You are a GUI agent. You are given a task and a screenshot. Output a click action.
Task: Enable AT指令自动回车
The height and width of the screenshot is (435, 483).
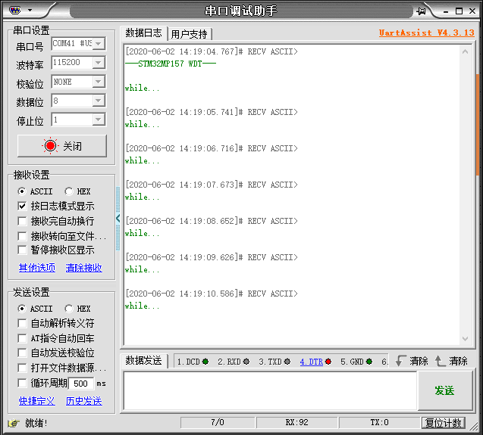[x=22, y=338]
